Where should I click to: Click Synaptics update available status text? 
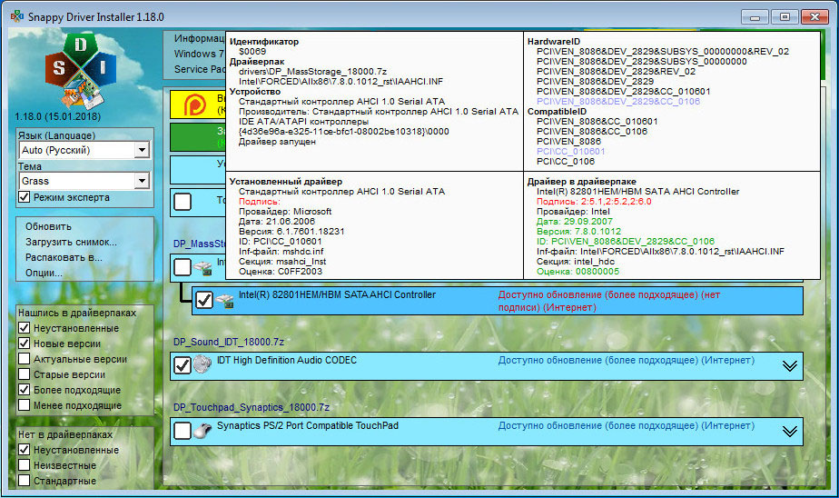pyautogui.click(x=626, y=425)
